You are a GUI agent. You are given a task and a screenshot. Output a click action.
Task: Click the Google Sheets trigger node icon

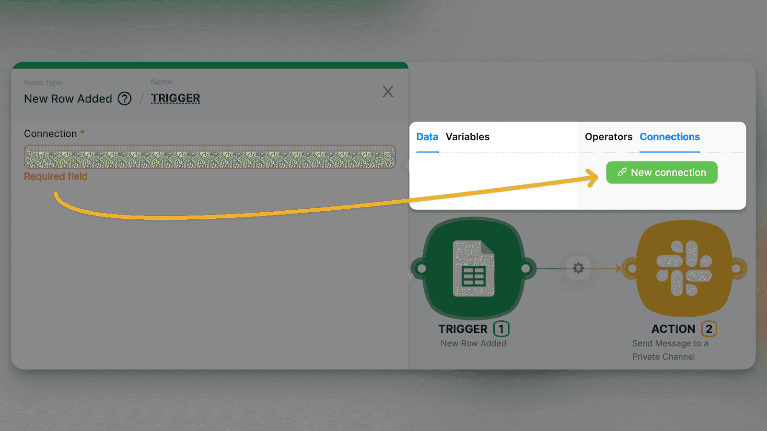pyautogui.click(x=473, y=268)
